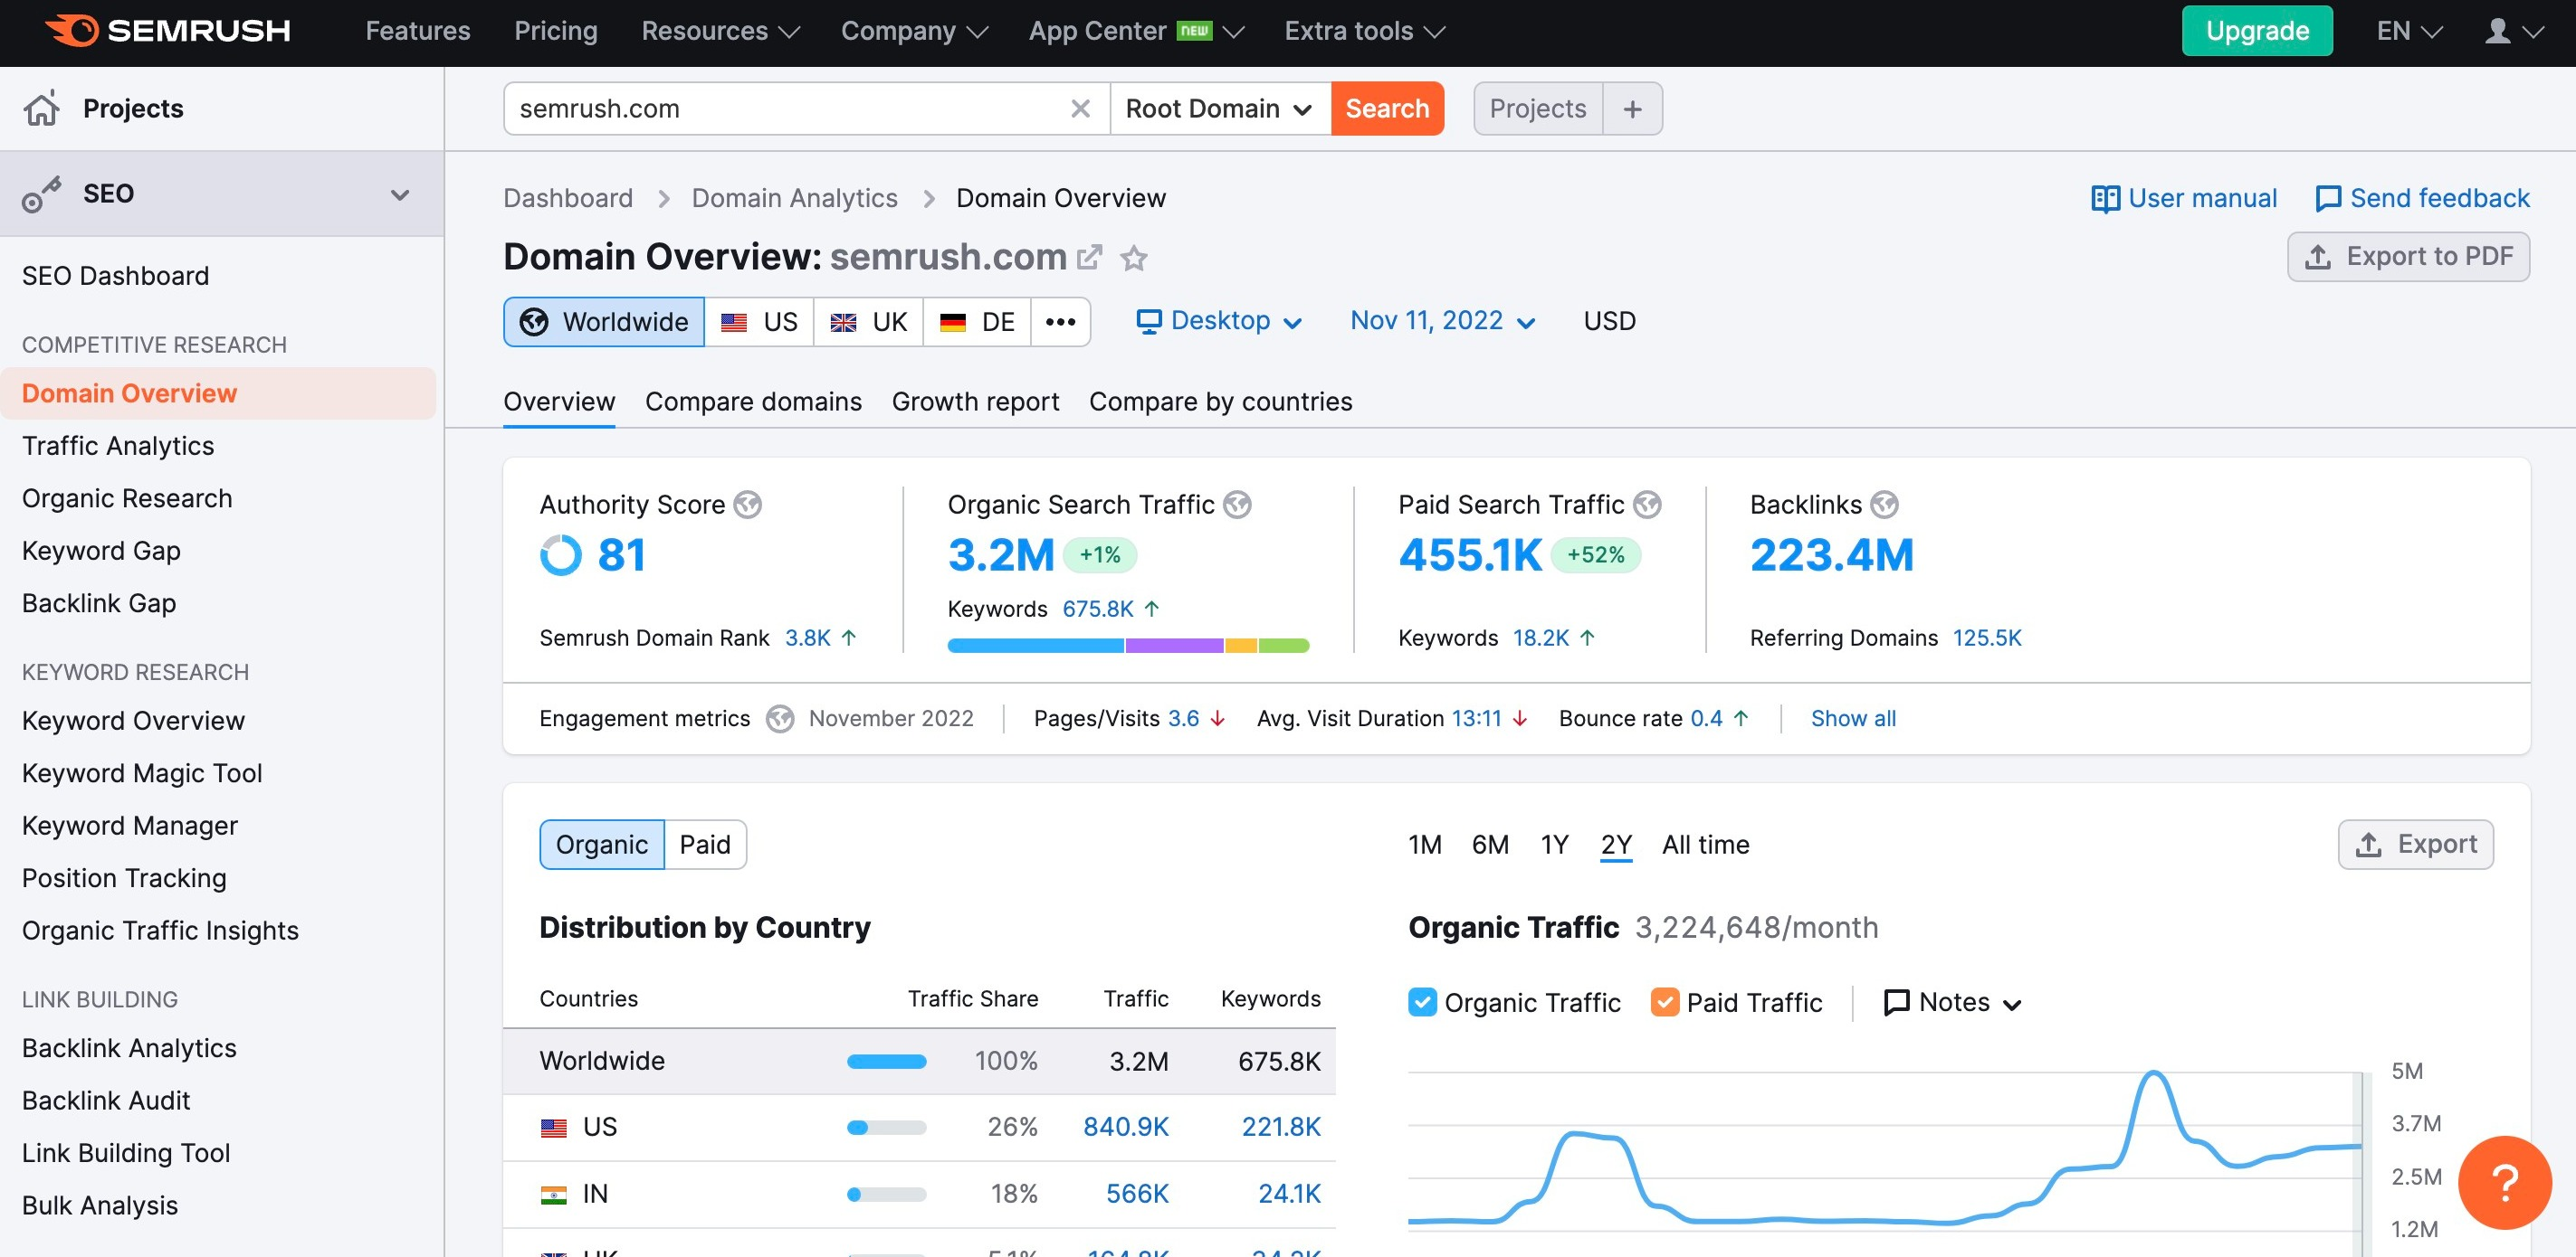Select the 1M time range
The width and height of the screenshot is (2576, 1257).
point(1424,845)
